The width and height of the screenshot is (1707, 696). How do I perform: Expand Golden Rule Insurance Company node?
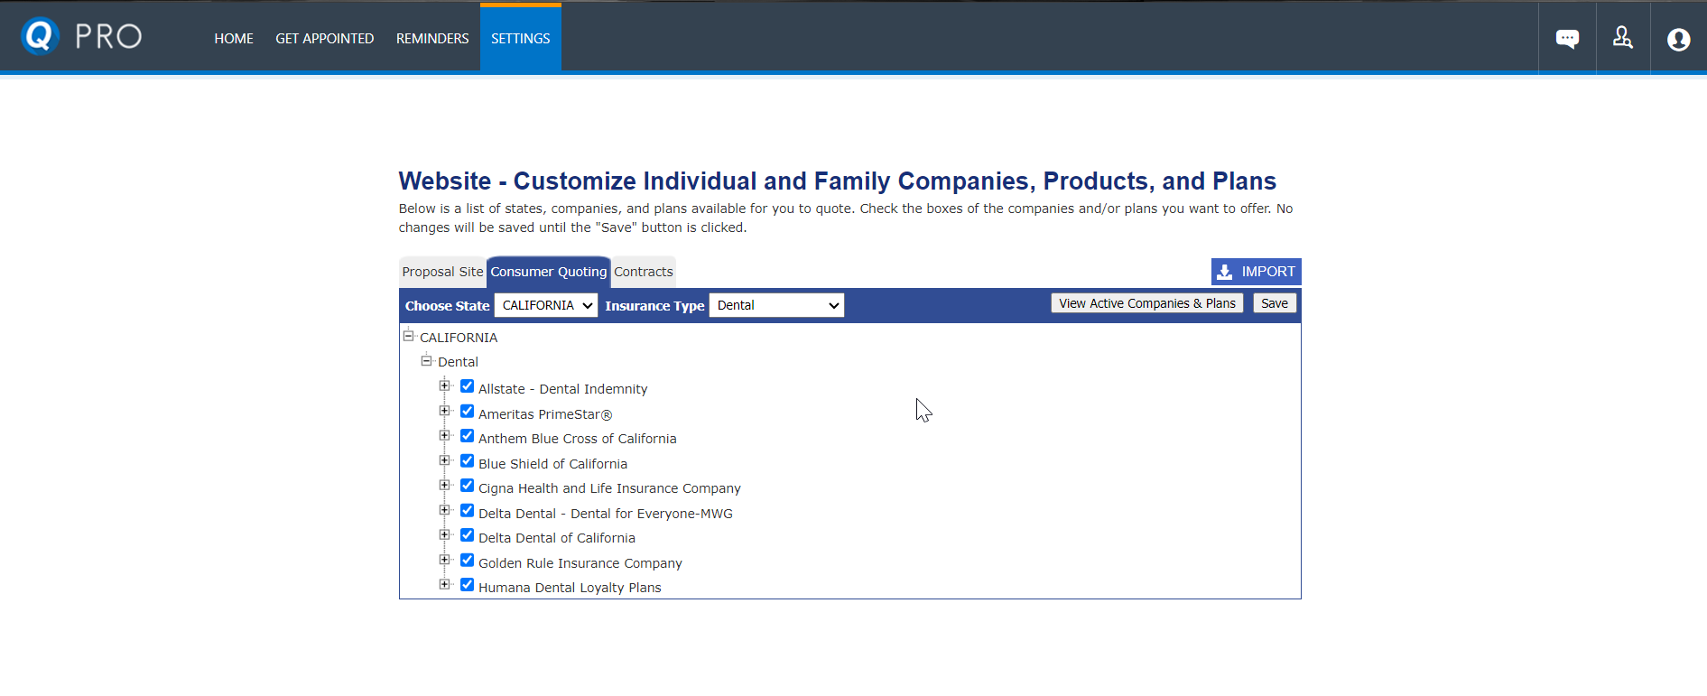[x=444, y=560]
